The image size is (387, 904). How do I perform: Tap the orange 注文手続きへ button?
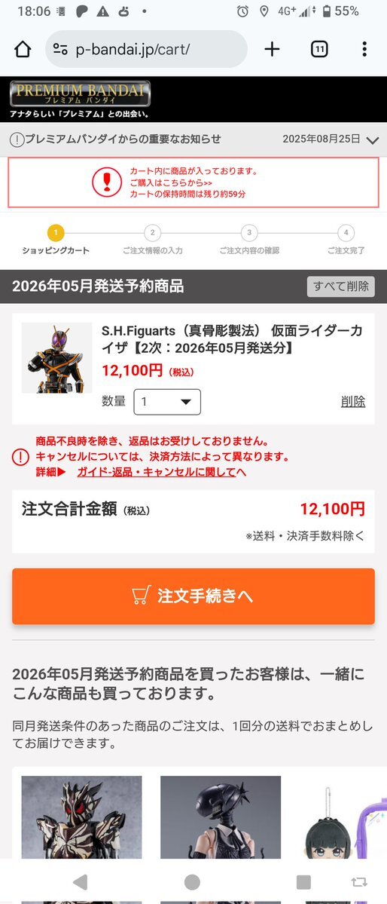193,596
